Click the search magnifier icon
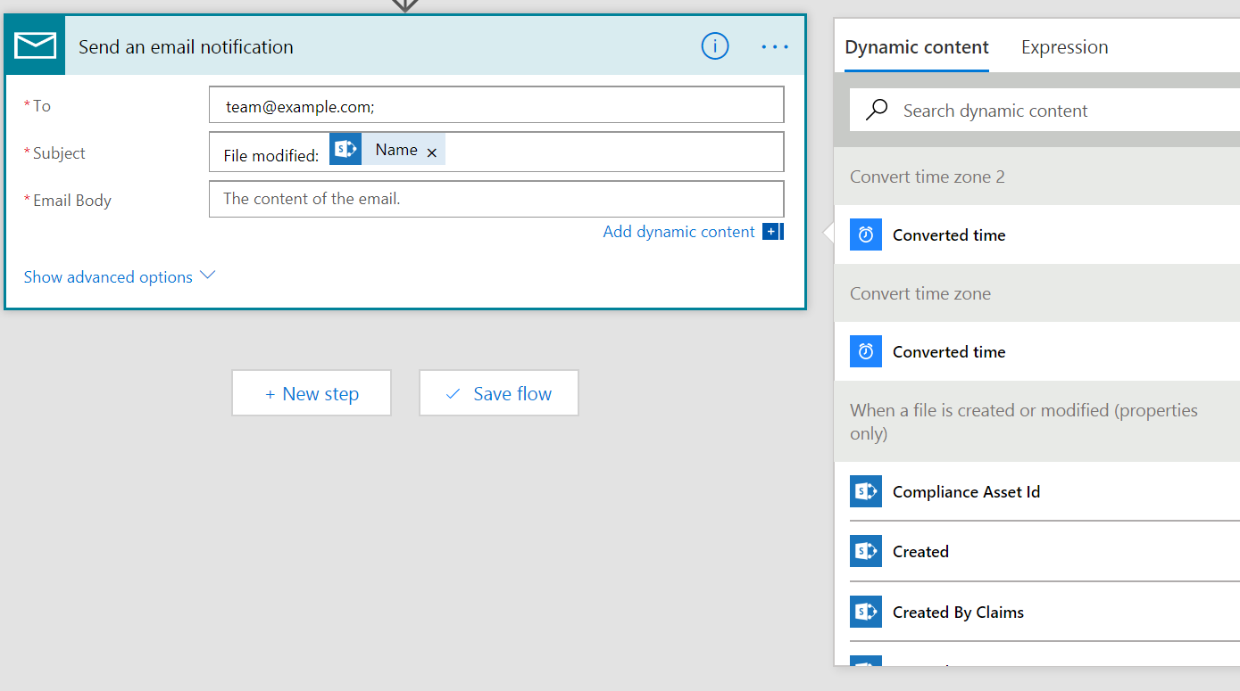The width and height of the screenshot is (1240, 691). (x=877, y=110)
